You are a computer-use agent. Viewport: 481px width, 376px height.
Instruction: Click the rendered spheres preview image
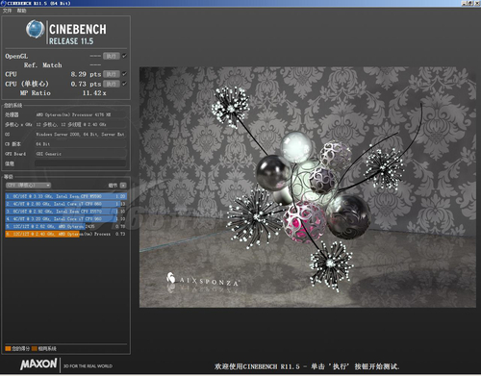coord(308,188)
